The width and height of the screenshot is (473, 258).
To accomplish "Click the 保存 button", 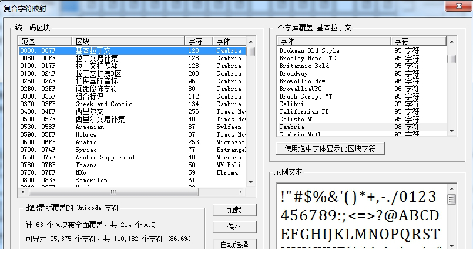I will (234, 227).
